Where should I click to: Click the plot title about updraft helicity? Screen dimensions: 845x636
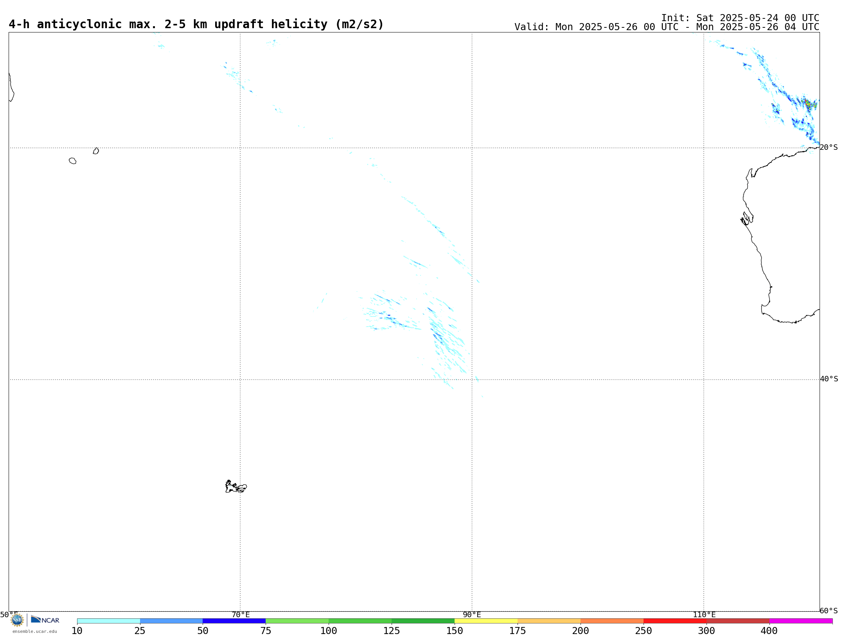(x=196, y=24)
